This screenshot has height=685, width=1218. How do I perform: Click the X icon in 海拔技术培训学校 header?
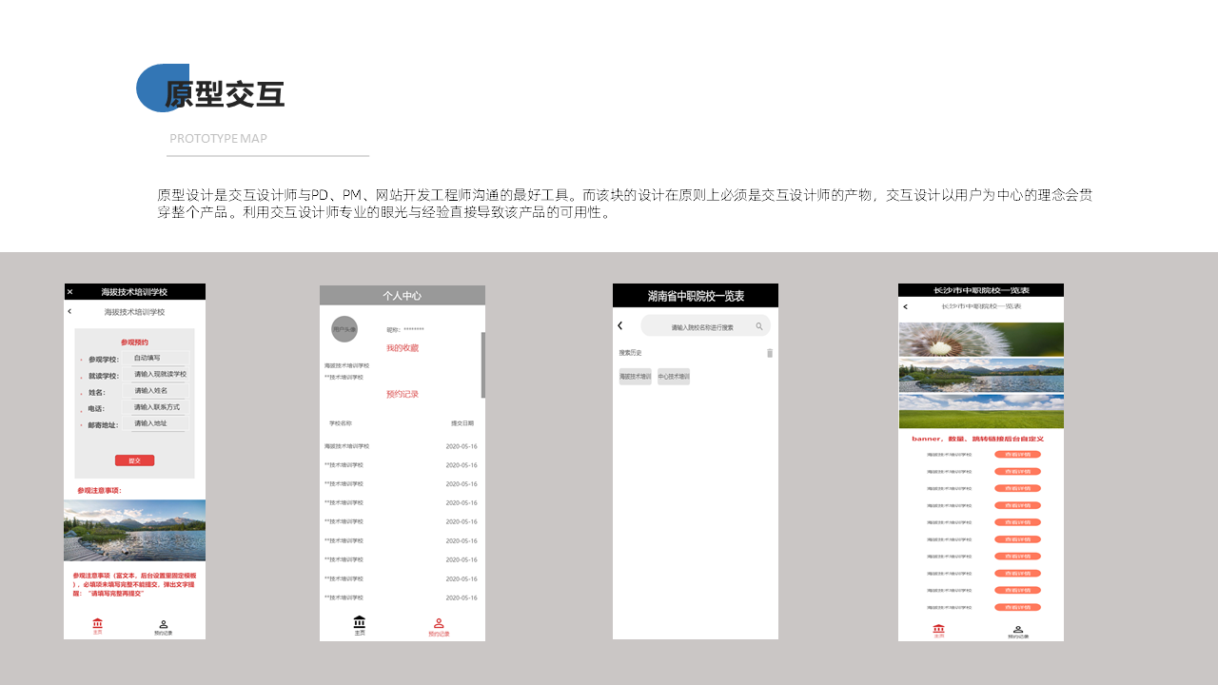(69, 292)
